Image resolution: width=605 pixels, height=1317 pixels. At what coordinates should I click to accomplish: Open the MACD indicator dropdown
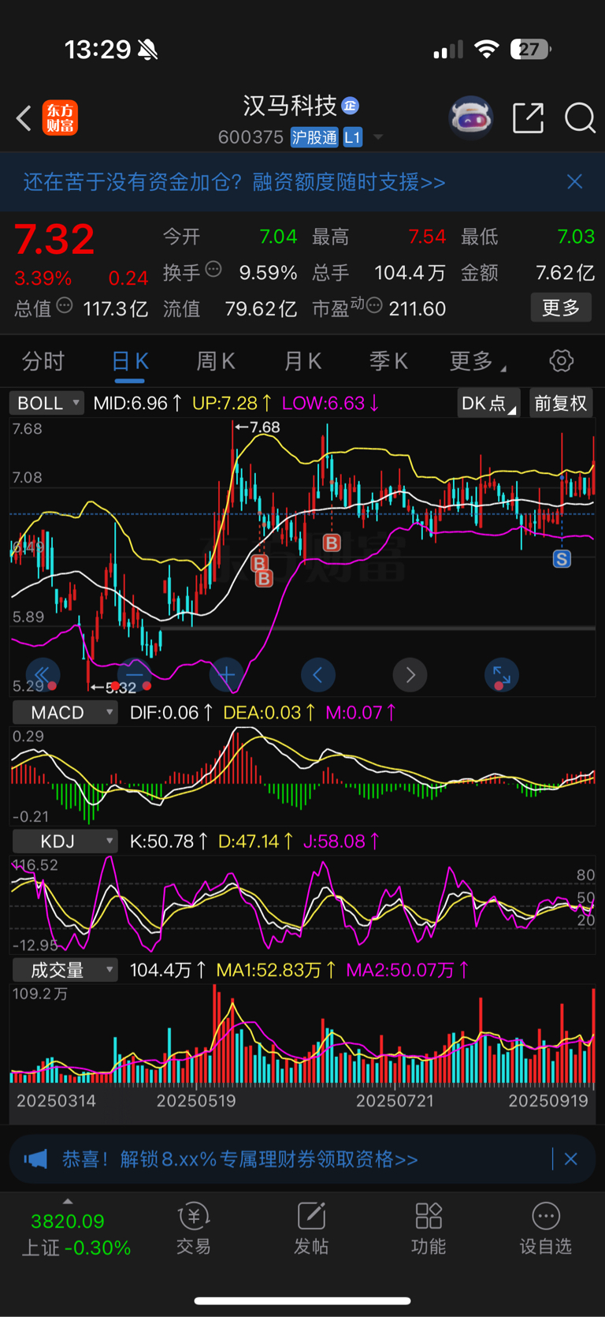pyautogui.click(x=65, y=713)
